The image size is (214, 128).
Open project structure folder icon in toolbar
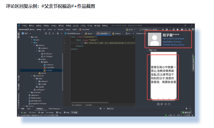point(182,30)
